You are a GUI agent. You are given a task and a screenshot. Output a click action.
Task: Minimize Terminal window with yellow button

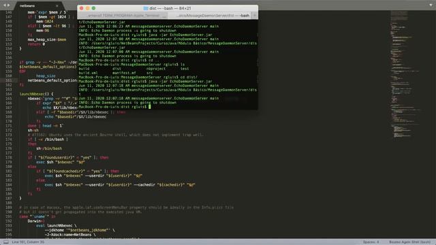[88, 8]
